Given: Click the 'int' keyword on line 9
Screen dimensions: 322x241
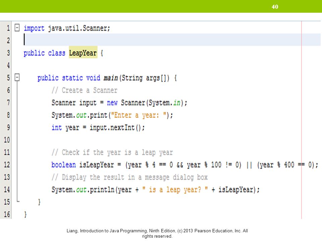Looking at the screenshot, I should [56, 128].
